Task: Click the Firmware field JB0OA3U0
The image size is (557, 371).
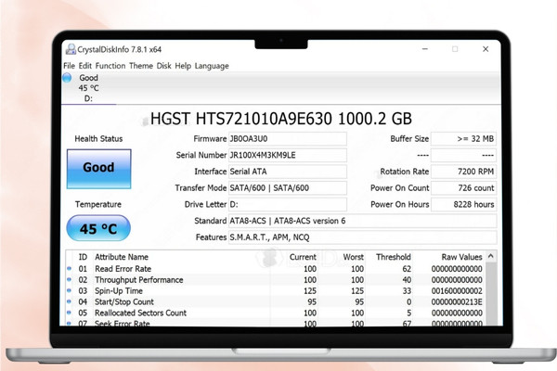Action: pos(288,139)
